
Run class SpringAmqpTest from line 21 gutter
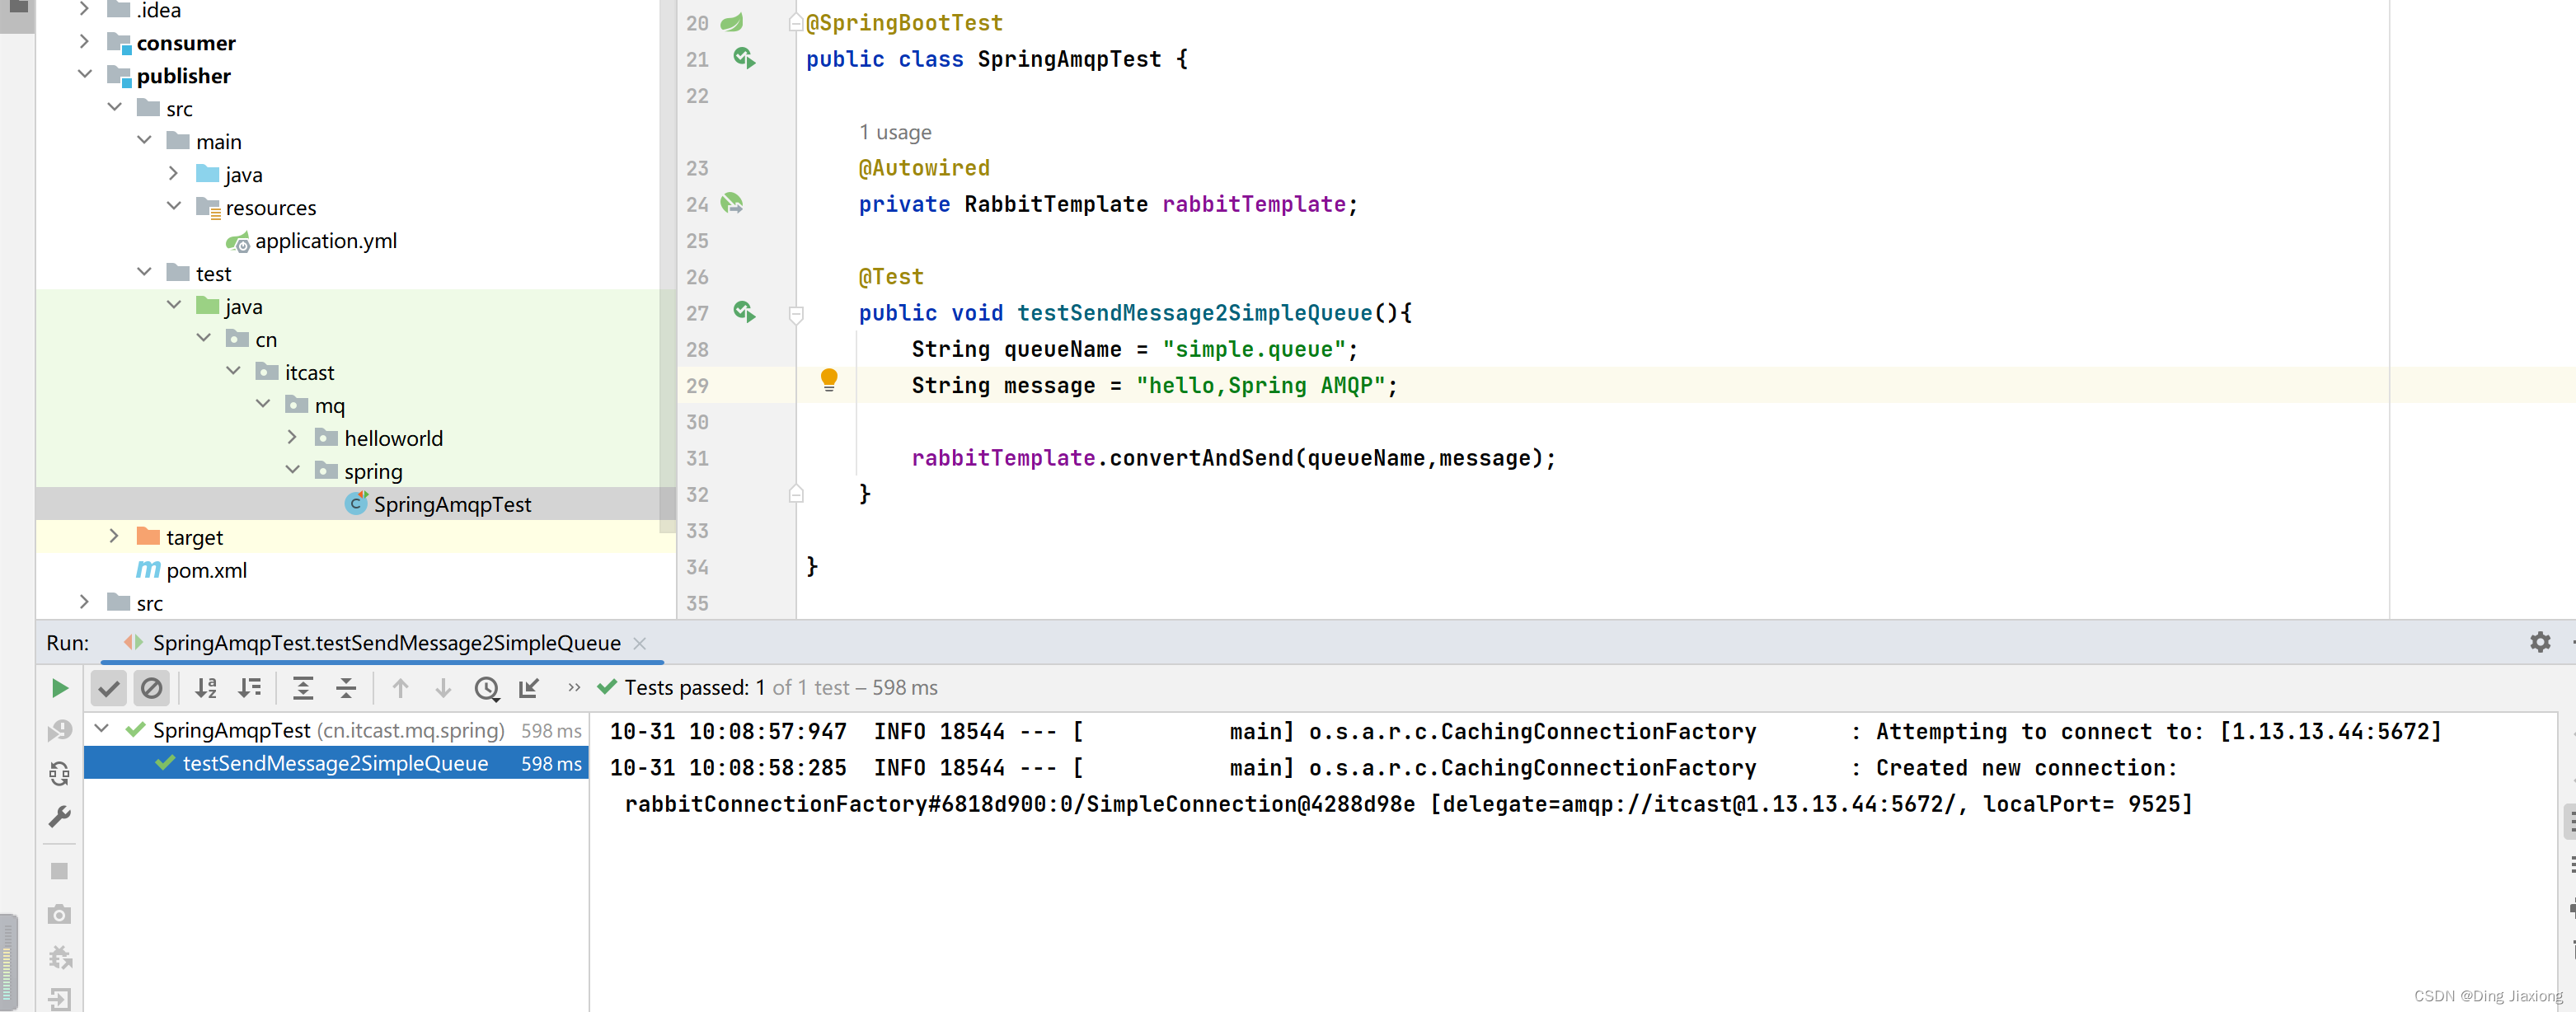pyautogui.click(x=744, y=58)
